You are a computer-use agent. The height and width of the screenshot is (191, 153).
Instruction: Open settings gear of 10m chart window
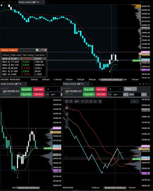tap(143, 84)
